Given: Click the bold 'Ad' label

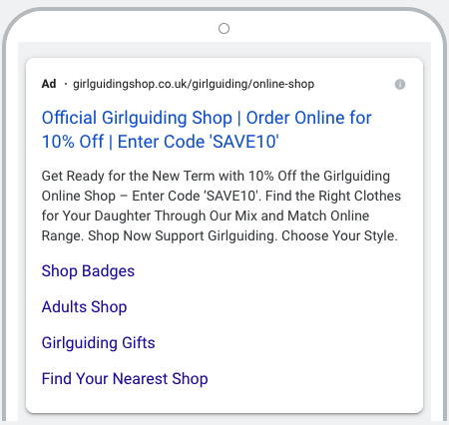Looking at the screenshot, I should click(49, 84).
